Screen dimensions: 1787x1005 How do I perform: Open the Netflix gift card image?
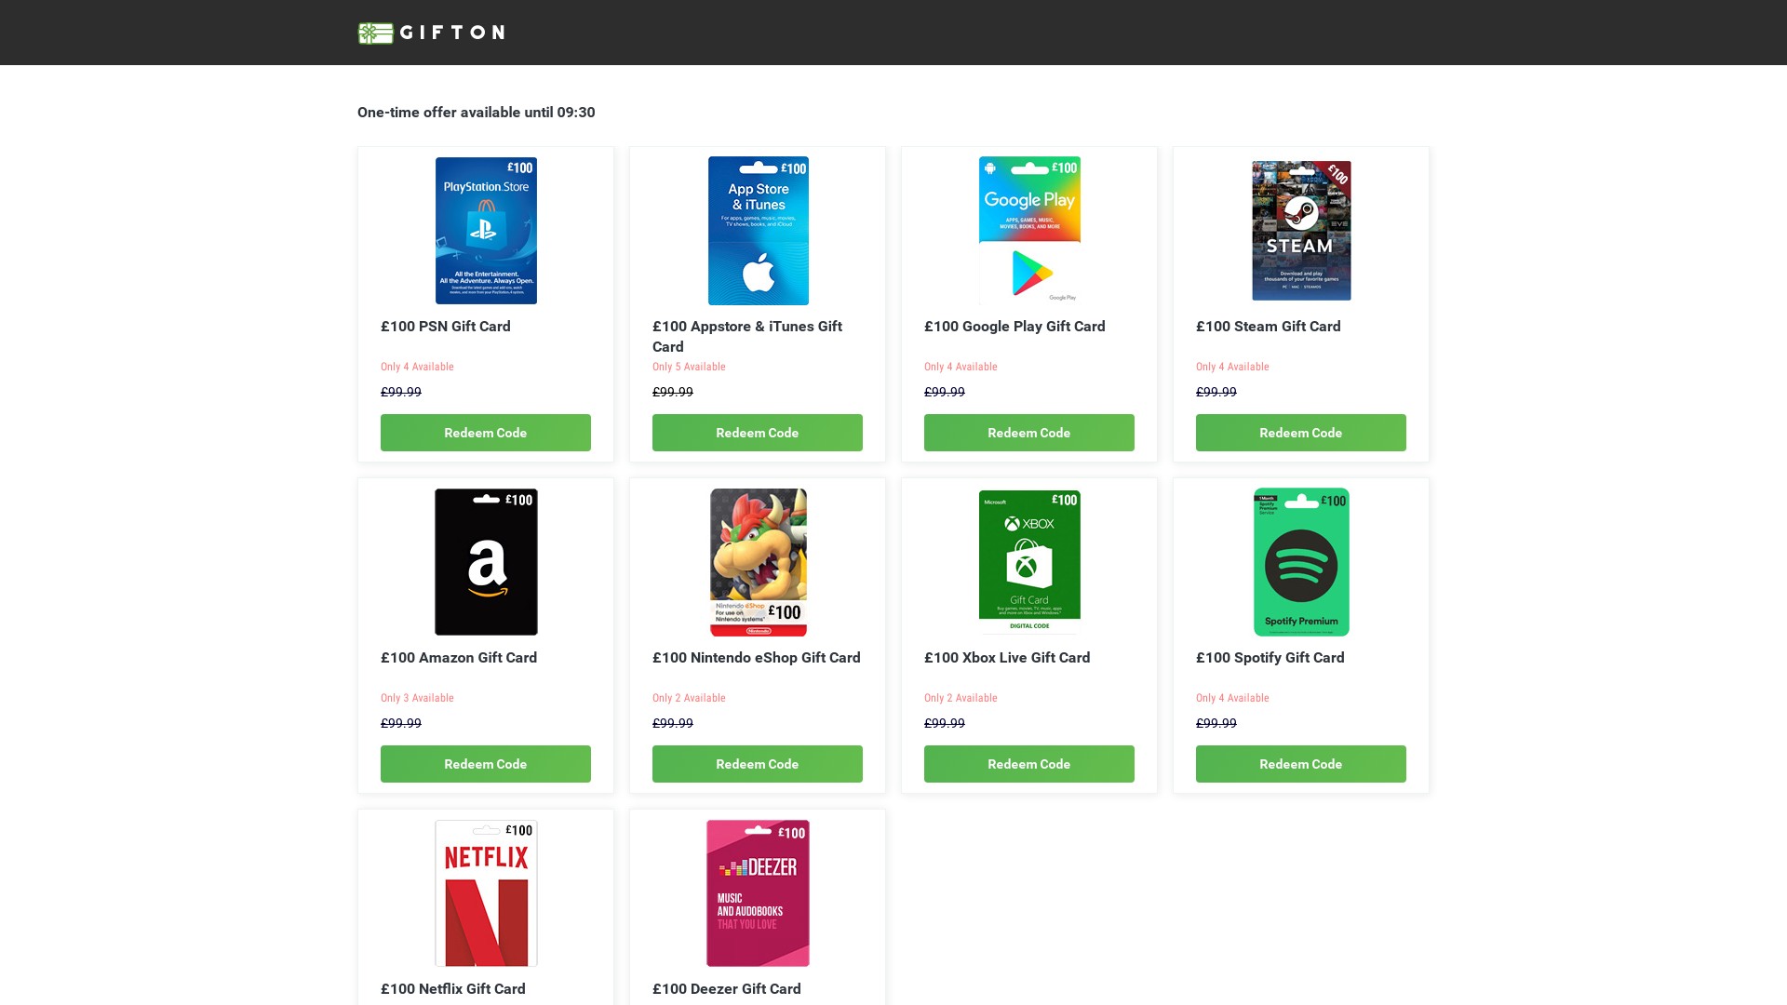pyautogui.click(x=486, y=893)
